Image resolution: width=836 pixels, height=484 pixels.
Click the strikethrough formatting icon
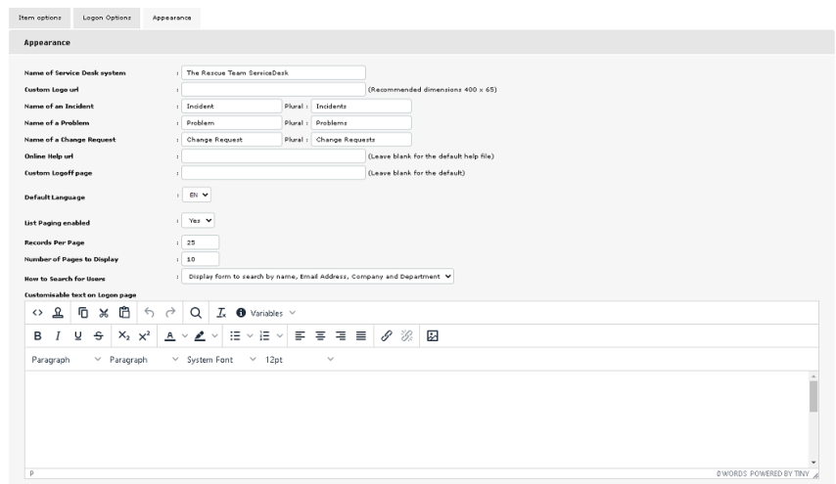tap(98, 336)
